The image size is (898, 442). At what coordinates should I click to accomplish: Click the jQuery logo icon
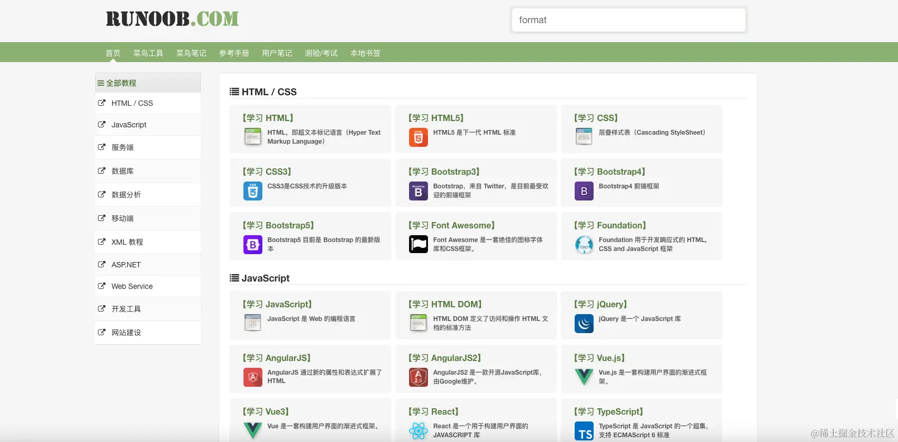[584, 324]
